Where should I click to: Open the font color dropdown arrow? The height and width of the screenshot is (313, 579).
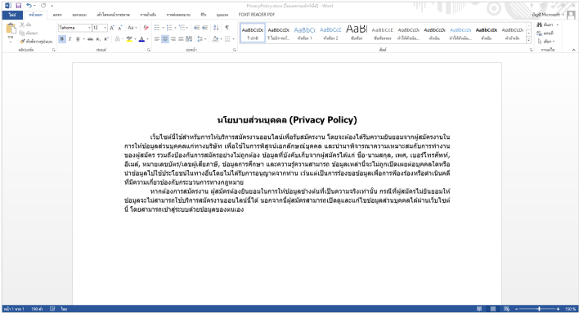[x=147, y=38]
